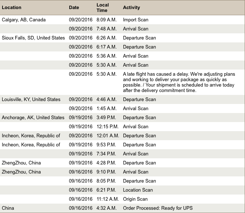Click the Date column header
Image resolution: width=245 pixels, height=213 pixels.
point(74,8)
